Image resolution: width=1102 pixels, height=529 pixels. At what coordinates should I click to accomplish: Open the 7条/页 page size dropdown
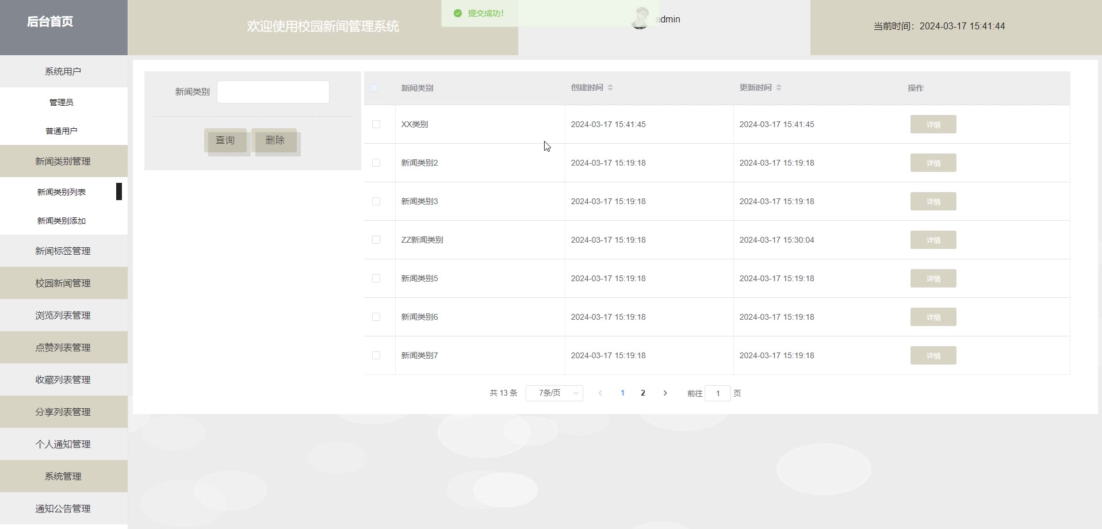[x=554, y=393]
